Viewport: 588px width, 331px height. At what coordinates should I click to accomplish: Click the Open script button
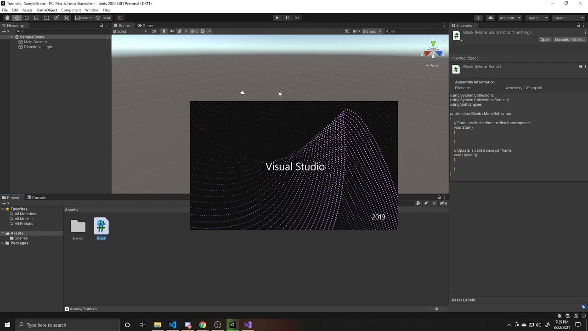point(545,40)
